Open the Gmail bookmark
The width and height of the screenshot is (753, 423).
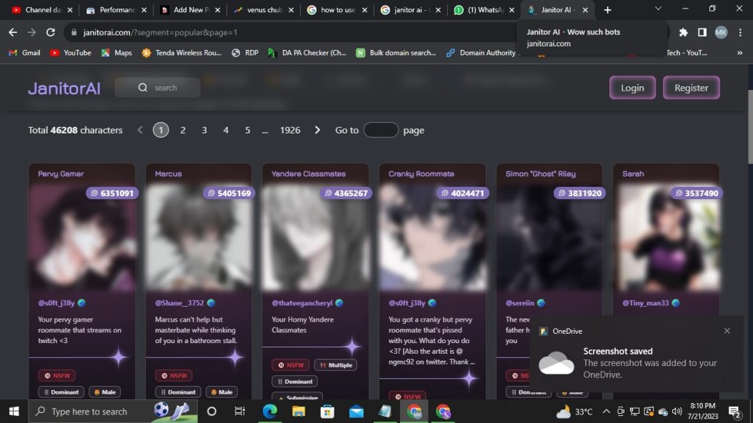[24, 53]
